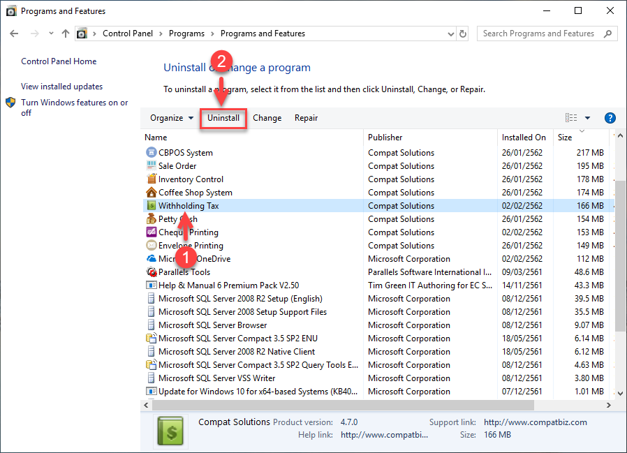Viewport: 627px width, 453px height.
Task: Sort by the Name column header
Action: [x=253, y=137]
